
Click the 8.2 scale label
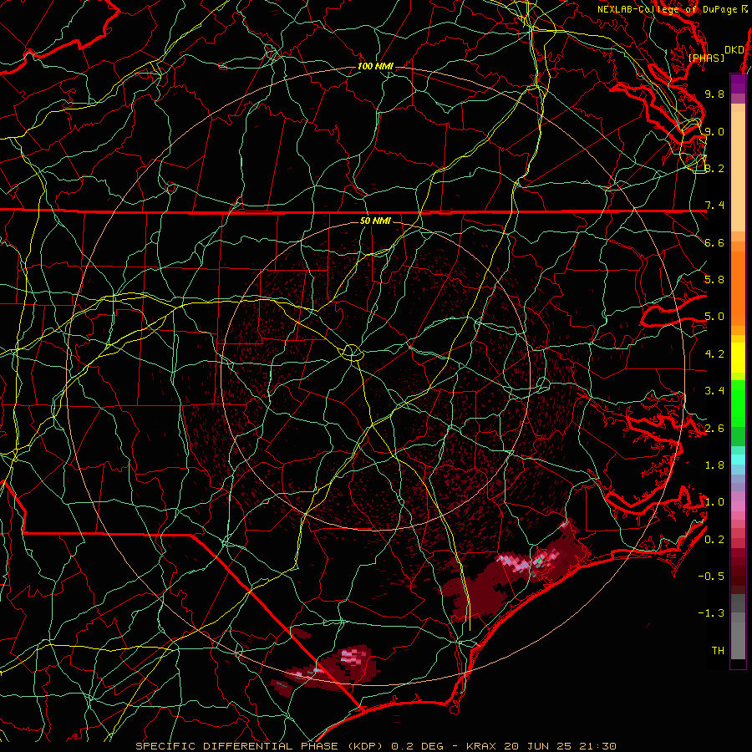point(714,168)
